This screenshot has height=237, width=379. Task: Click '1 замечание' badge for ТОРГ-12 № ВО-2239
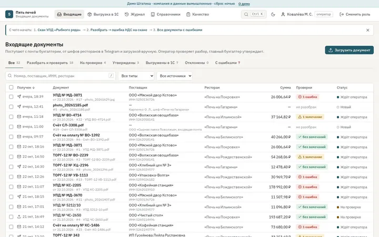(310, 157)
